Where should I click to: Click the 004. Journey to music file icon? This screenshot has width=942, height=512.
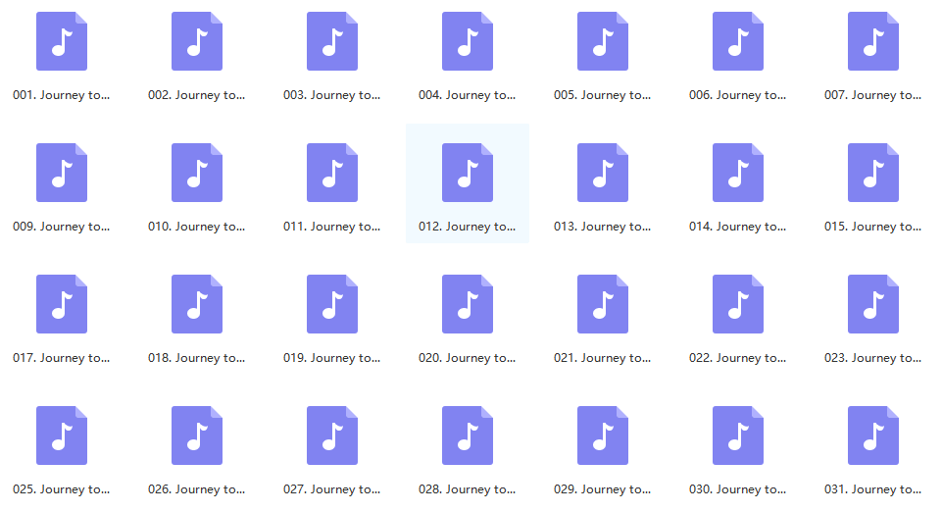pos(467,41)
